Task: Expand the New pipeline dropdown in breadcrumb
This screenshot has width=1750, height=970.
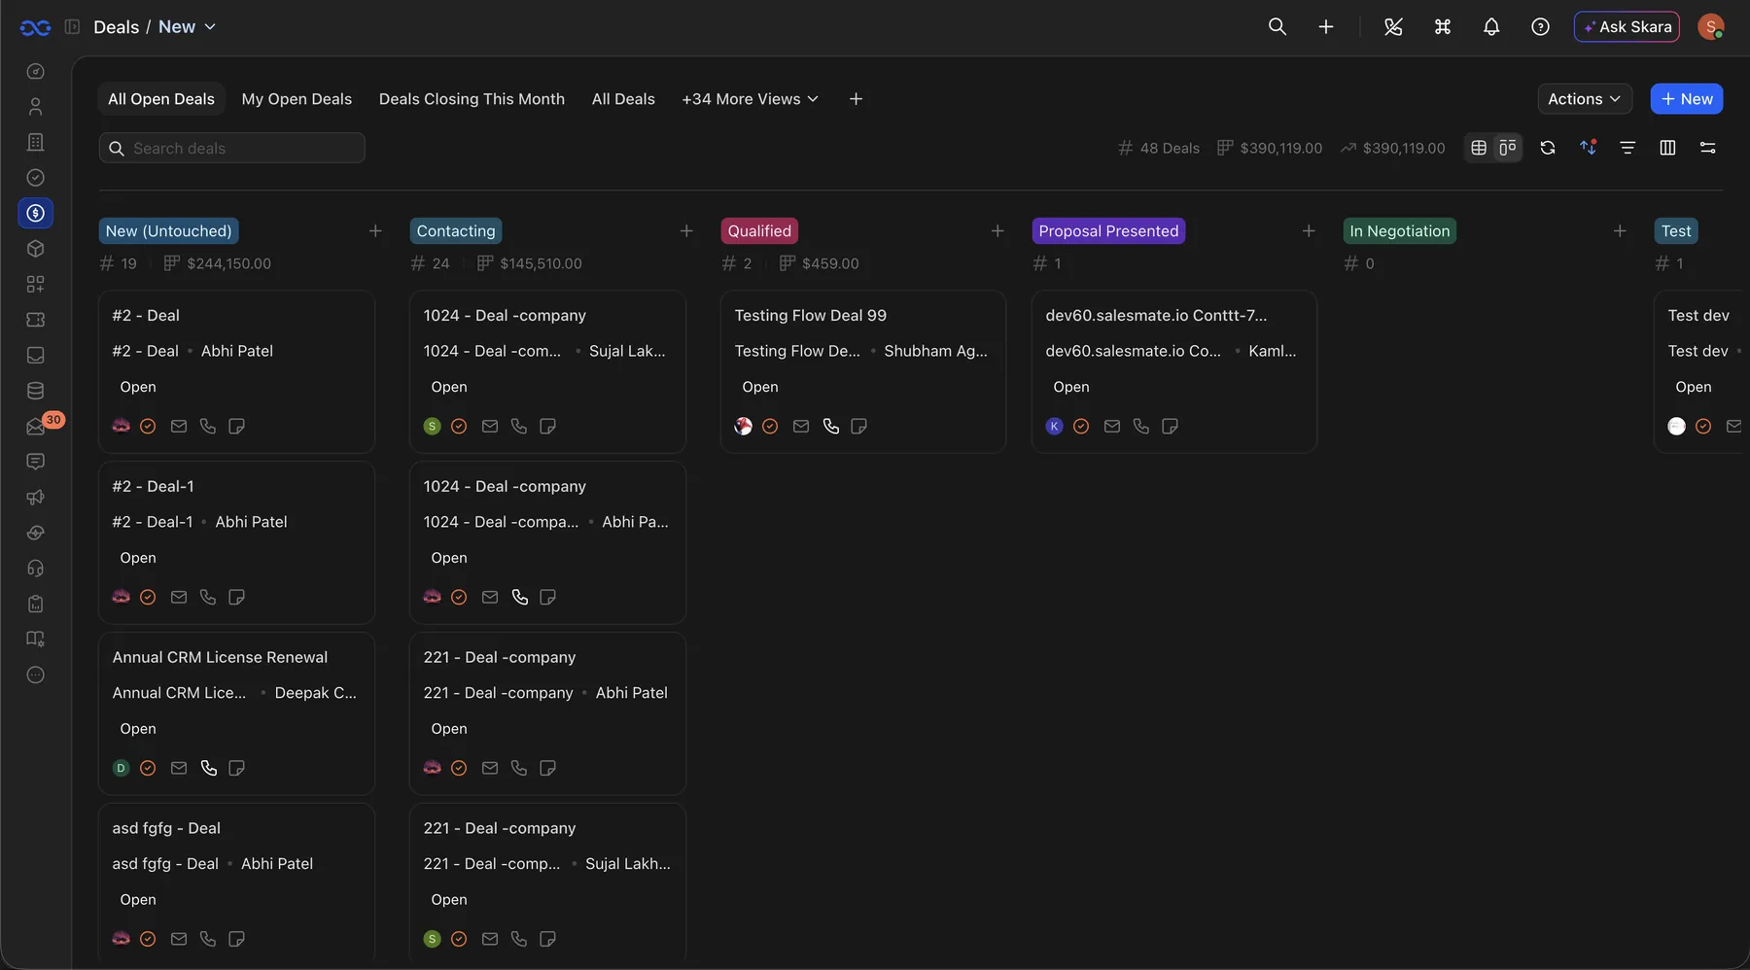Action: coord(188,27)
